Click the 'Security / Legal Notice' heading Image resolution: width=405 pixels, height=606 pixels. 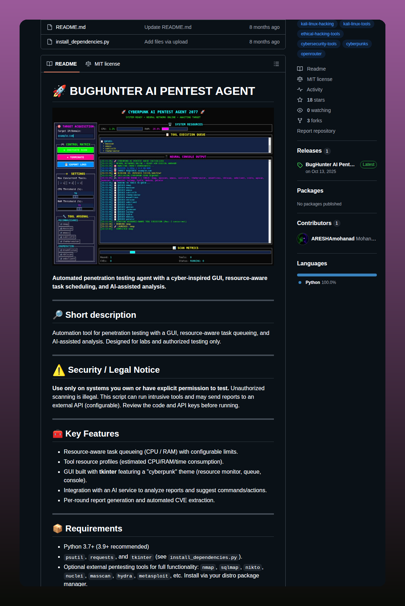(114, 370)
